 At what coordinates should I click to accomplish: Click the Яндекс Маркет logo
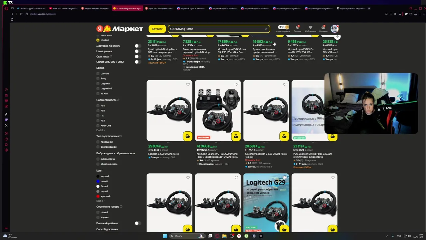point(120,29)
